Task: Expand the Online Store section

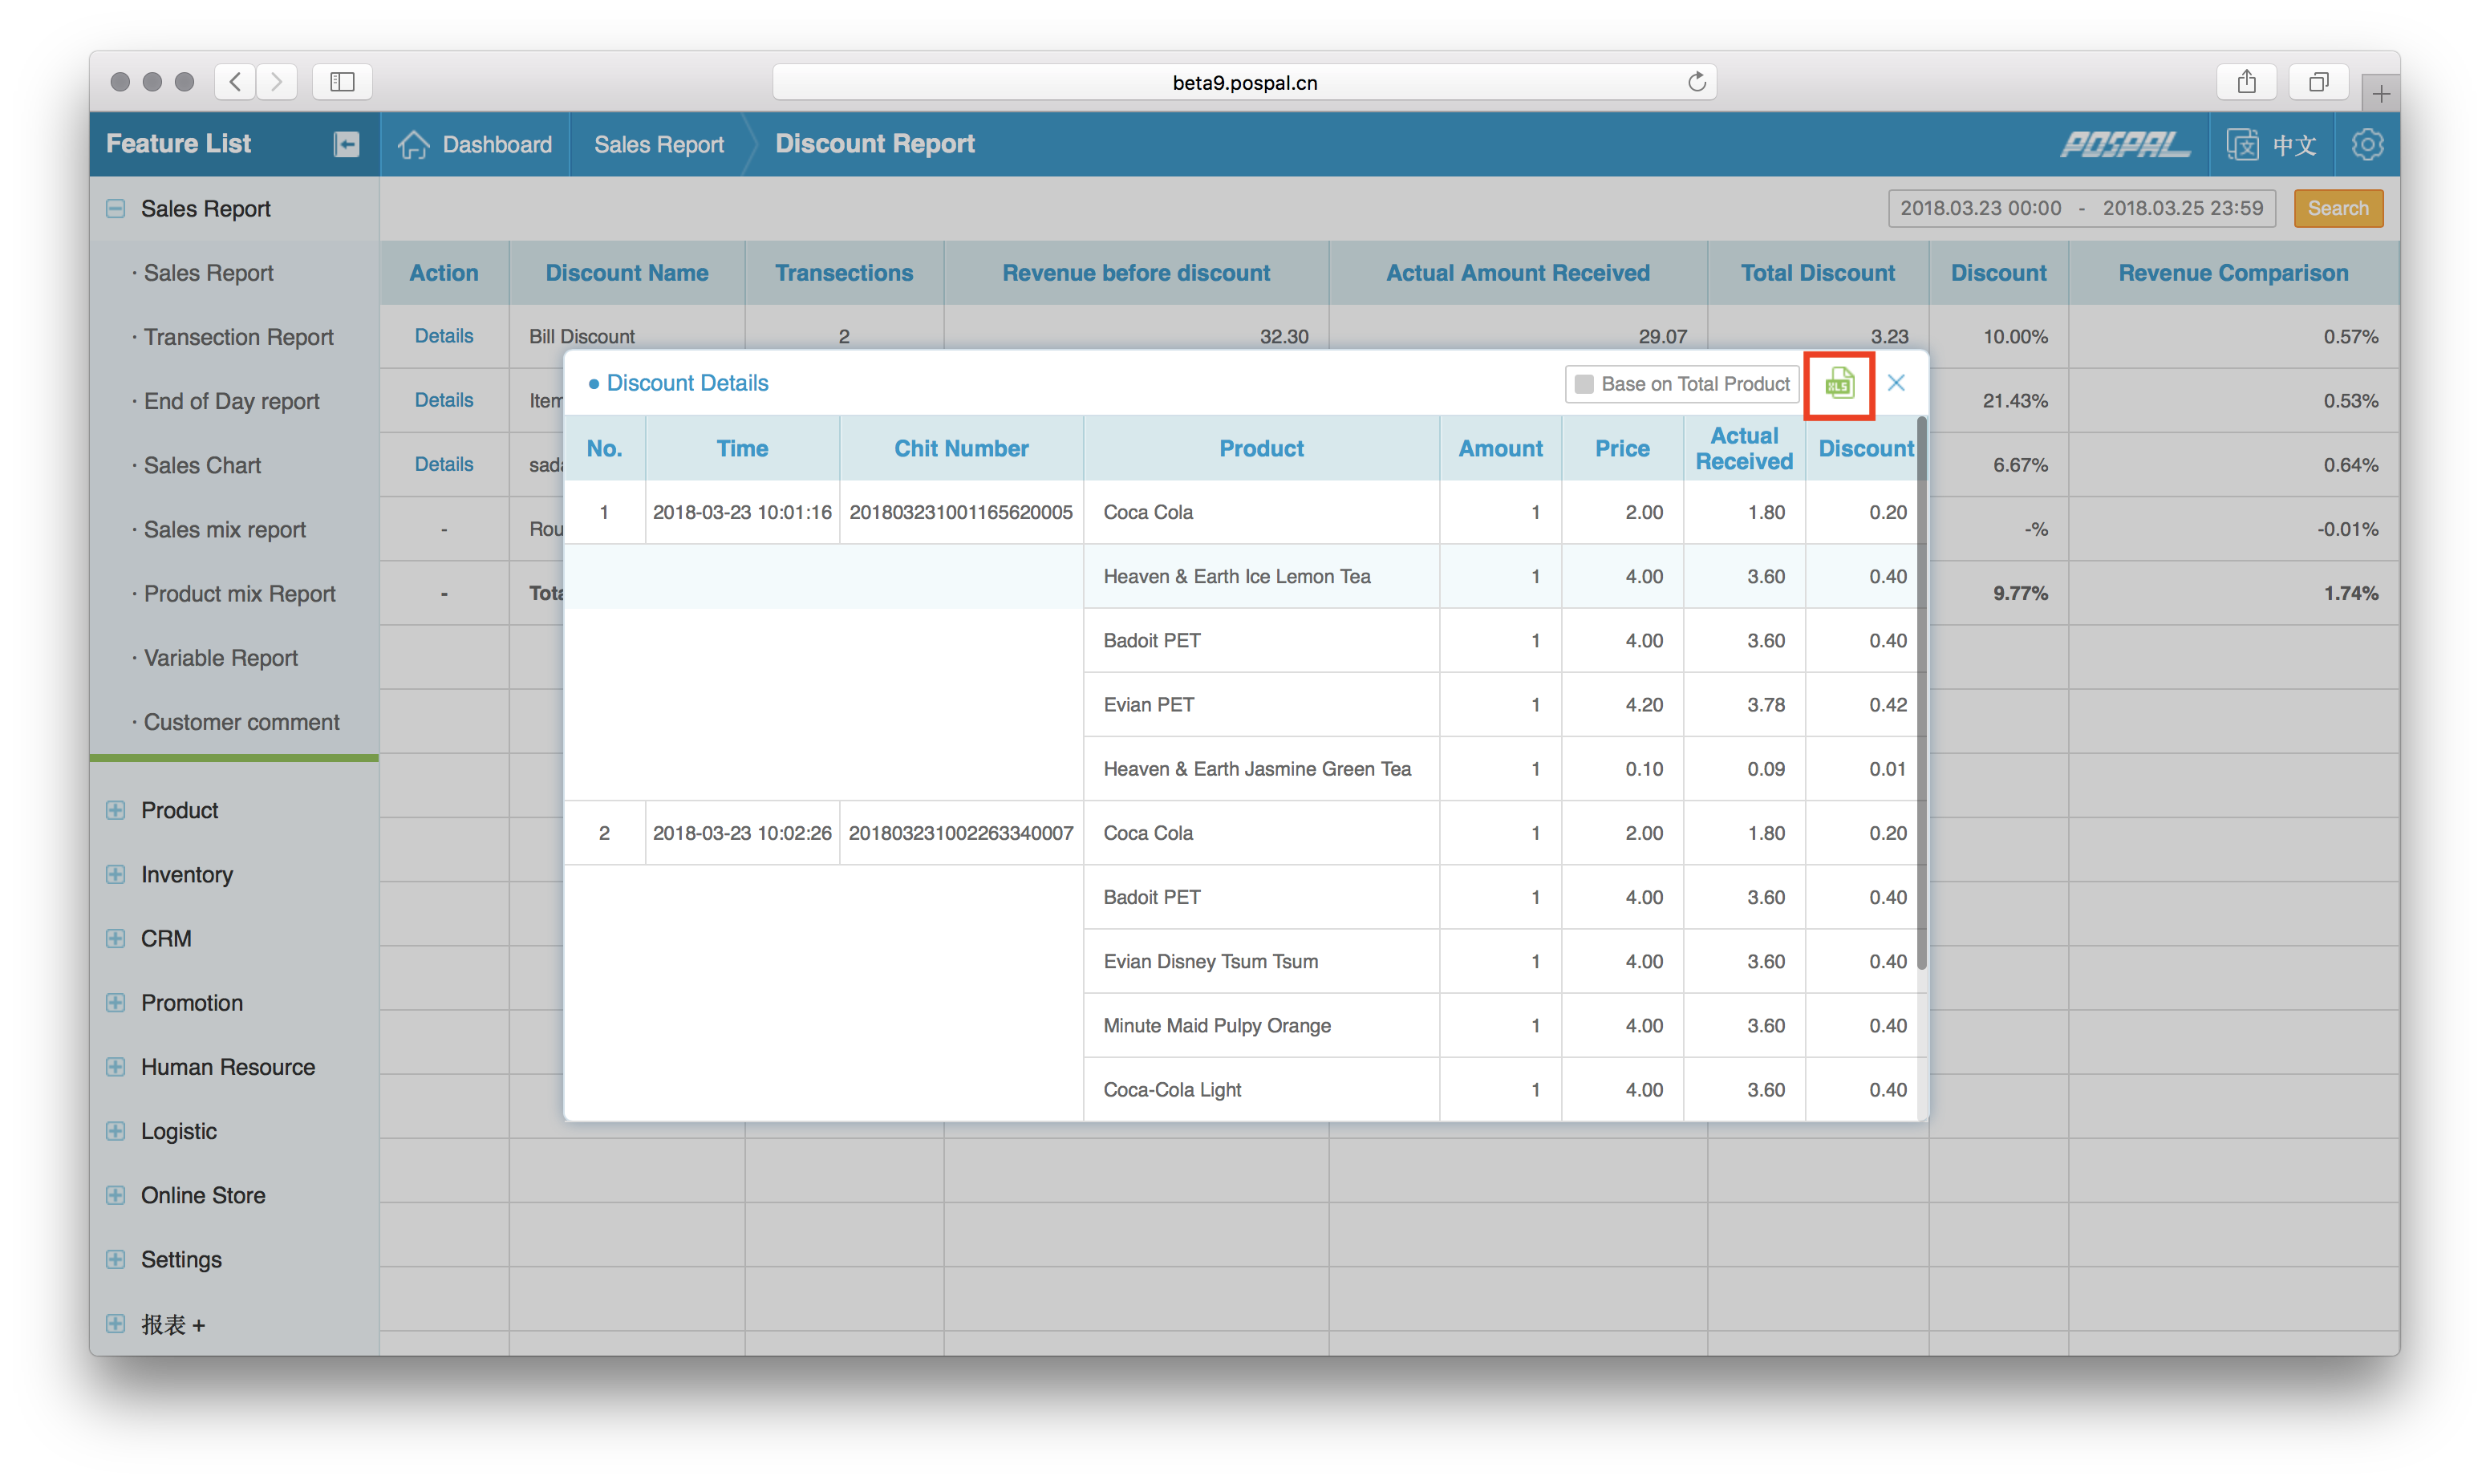Action: [116, 1196]
